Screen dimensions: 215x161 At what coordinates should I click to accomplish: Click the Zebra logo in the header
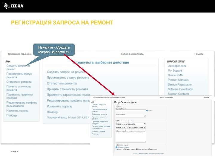point(13,6)
